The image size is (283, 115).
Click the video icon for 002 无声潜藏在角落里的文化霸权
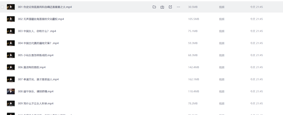pyautogui.click(x=11, y=19)
